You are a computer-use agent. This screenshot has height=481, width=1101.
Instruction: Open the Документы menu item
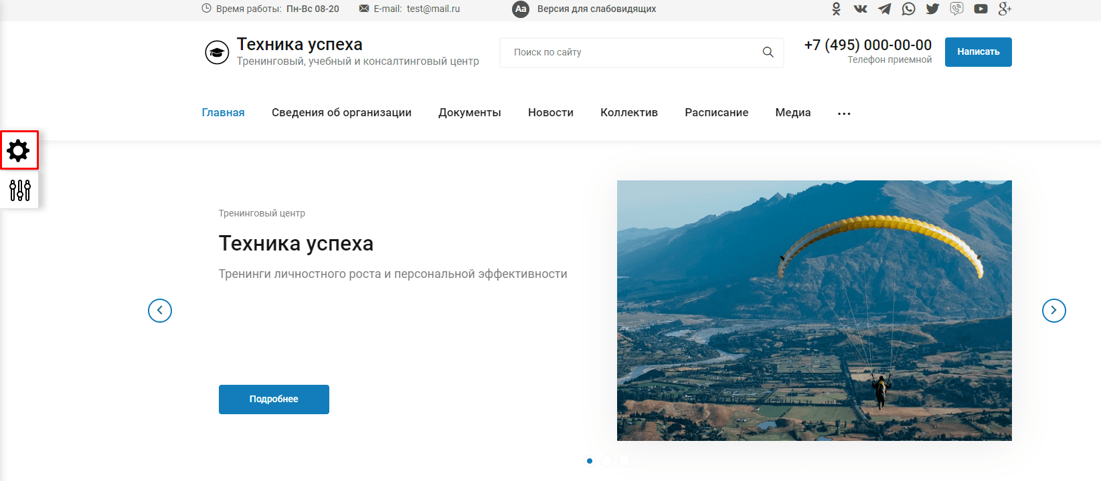470,112
